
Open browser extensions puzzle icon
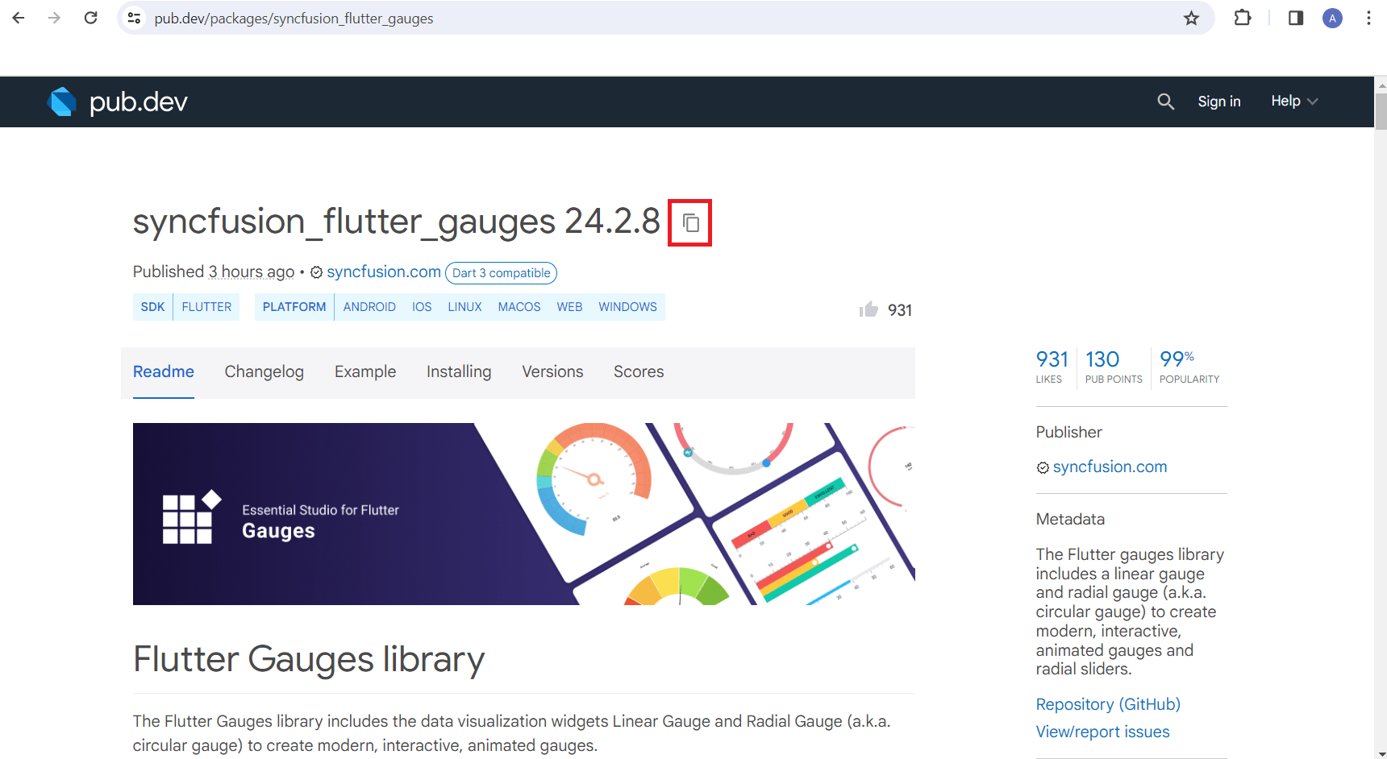click(x=1243, y=18)
